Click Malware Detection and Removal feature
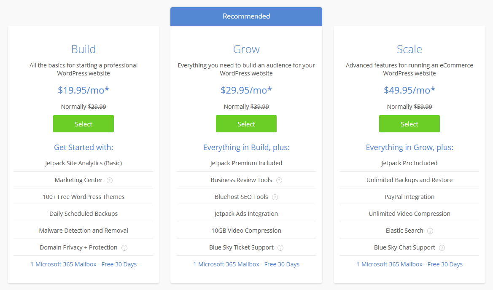Viewport: 493px width, 290px height. click(x=84, y=231)
